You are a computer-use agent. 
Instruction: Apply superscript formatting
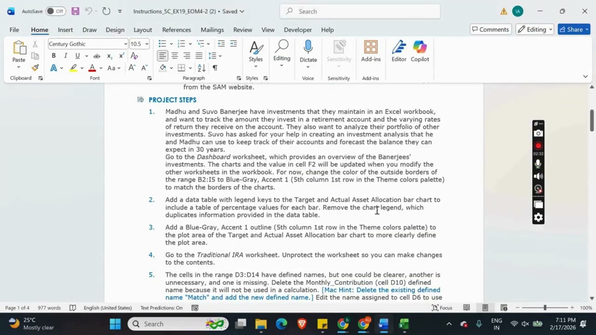[x=122, y=56]
